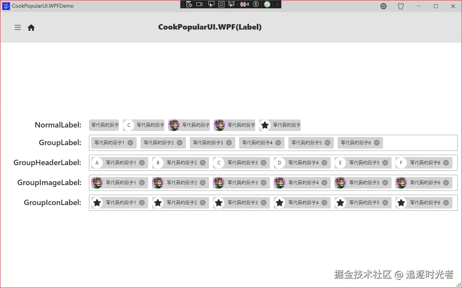
Task: Remove GroupLabel tag 写代码的厨子6
Action: pyautogui.click(x=377, y=143)
